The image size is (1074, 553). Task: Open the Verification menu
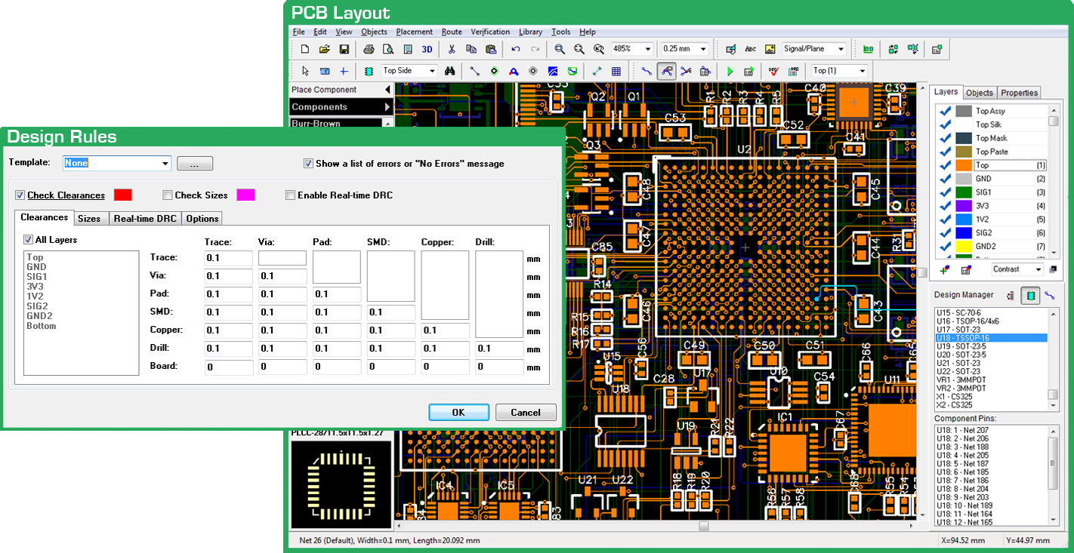[490, 32]
